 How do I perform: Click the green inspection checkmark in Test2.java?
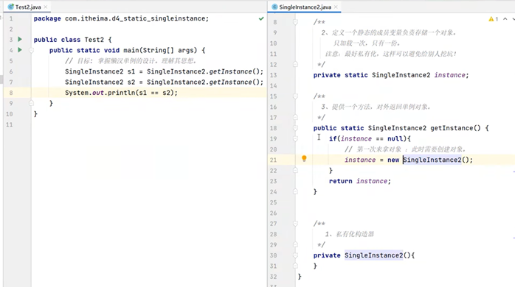pos(261,18)
